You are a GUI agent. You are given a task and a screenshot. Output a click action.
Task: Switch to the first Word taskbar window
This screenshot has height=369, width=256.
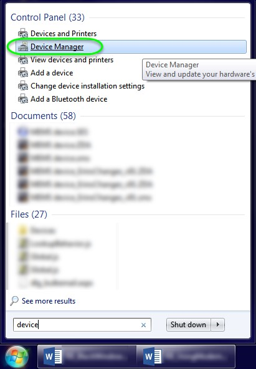87,357
